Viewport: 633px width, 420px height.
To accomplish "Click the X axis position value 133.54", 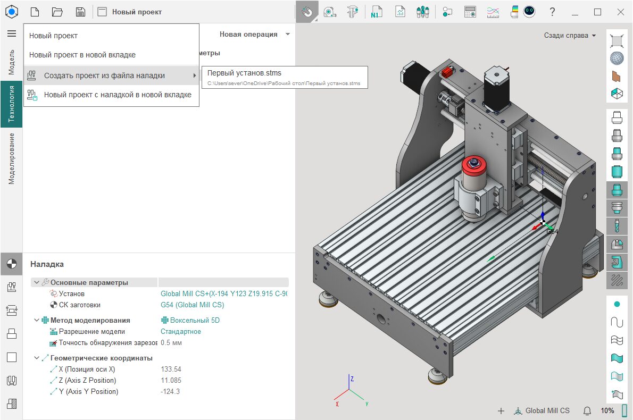I will click(171, 369).
